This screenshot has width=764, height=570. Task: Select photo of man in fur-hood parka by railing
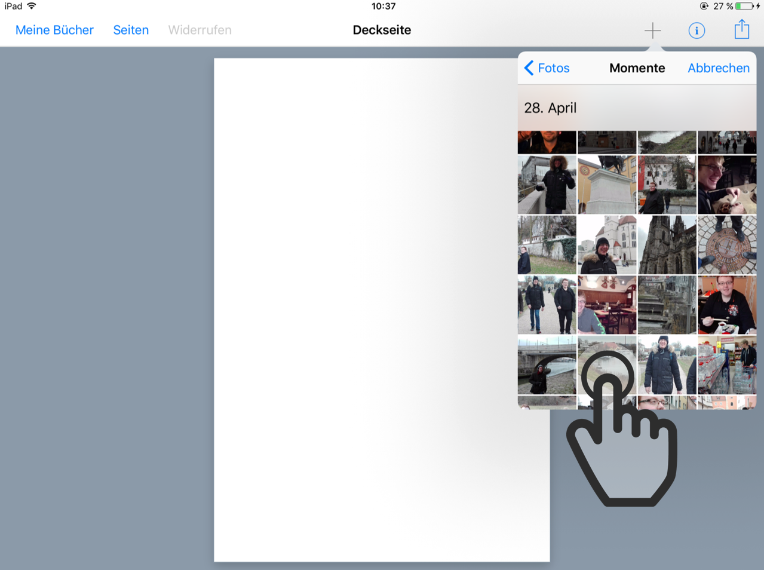[x=547, y=185]
